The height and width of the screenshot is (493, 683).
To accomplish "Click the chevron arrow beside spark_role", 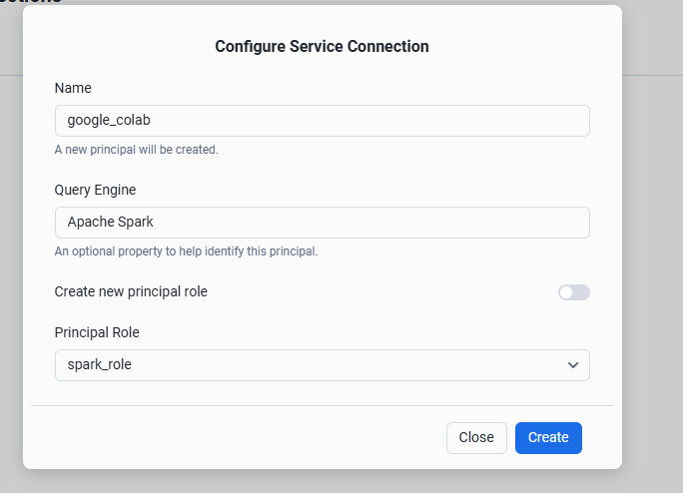I will point(573,365).
